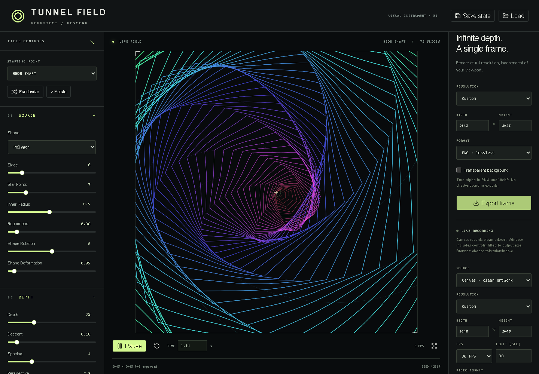Click the recording Width input field
The width and height of the screenshot is (539, 374).
[x=472, y=331]
